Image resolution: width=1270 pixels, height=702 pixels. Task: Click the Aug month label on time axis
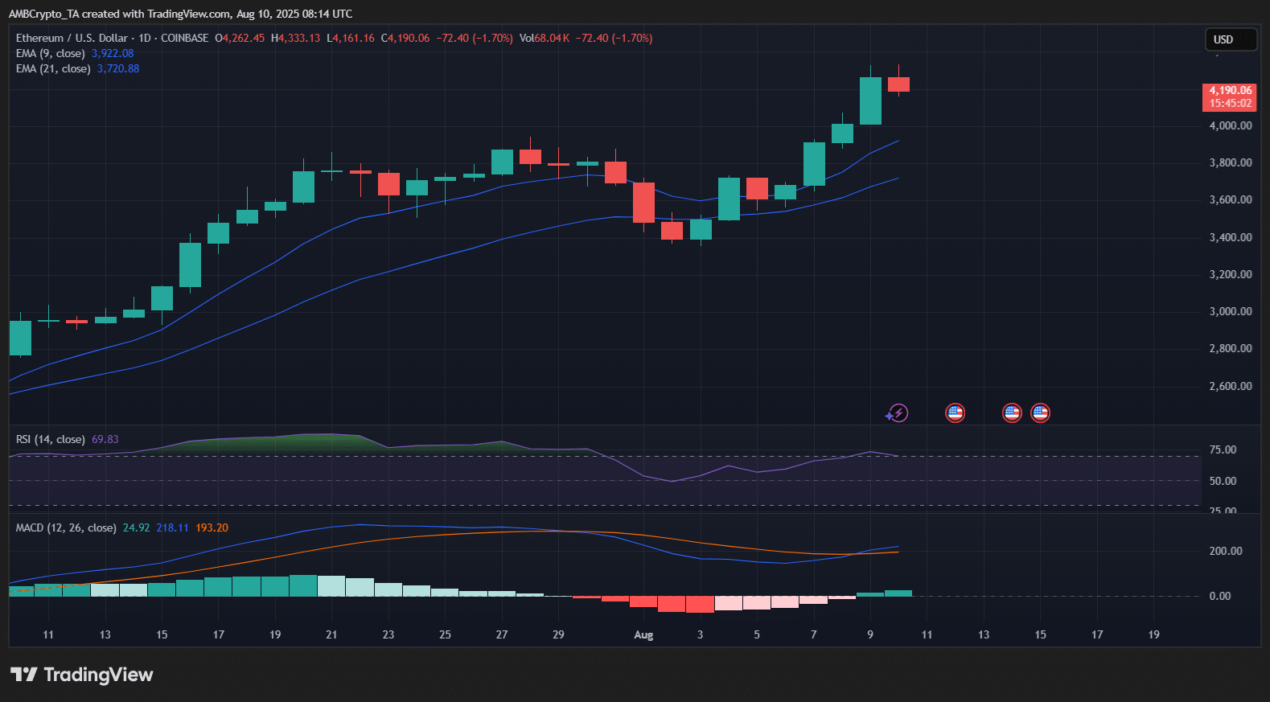click(x=643, y=635)
